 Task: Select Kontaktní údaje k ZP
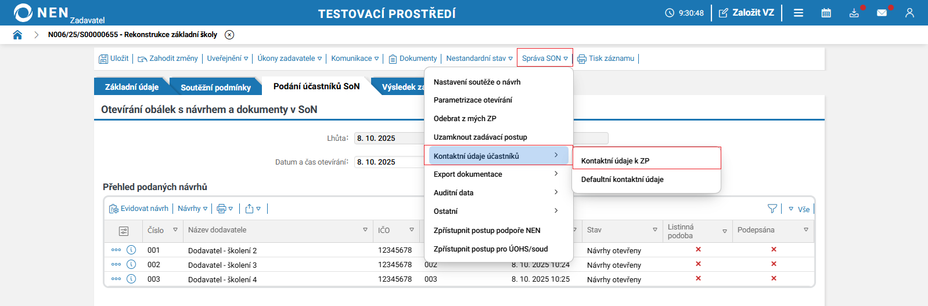tap(647, 161)
